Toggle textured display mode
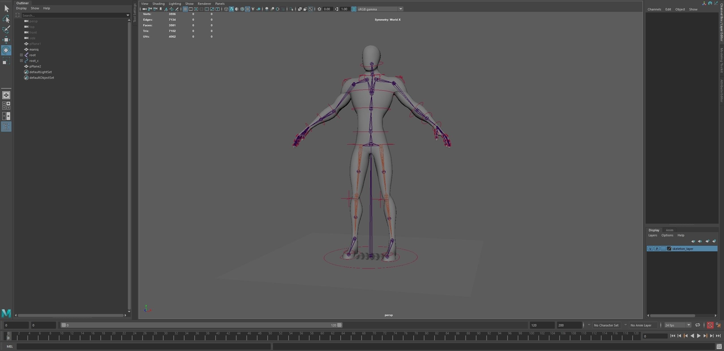 click(248, 9)
